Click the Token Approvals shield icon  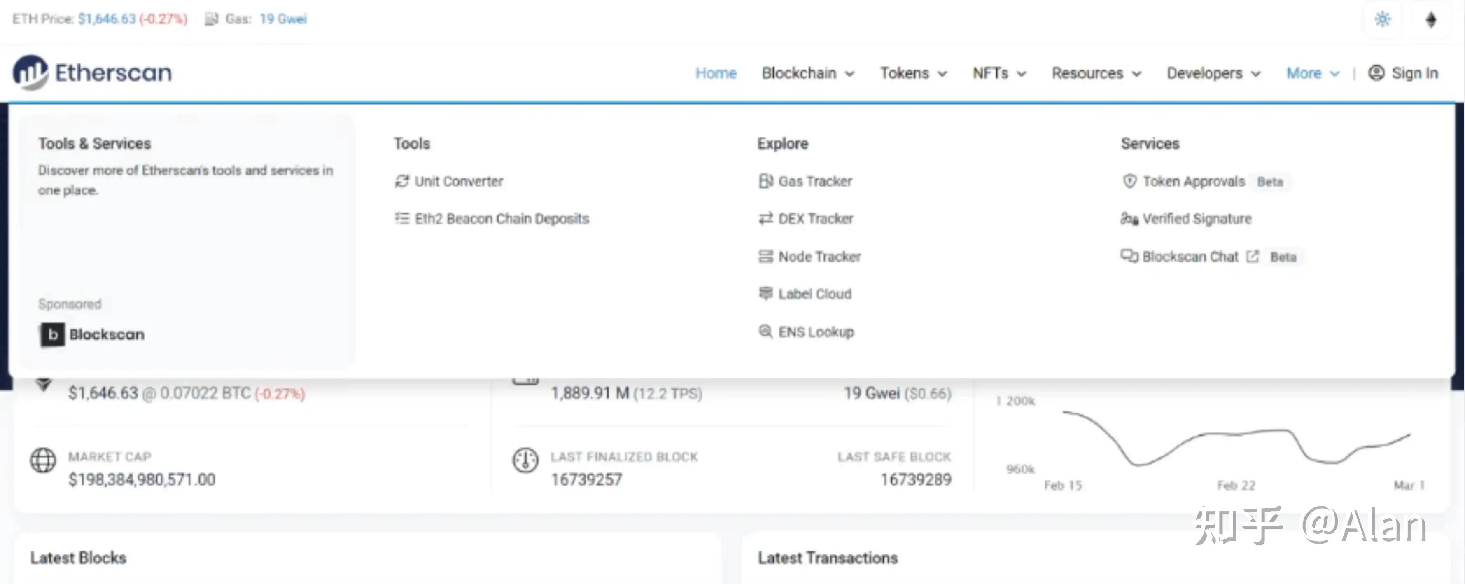tap(1129, 181)
